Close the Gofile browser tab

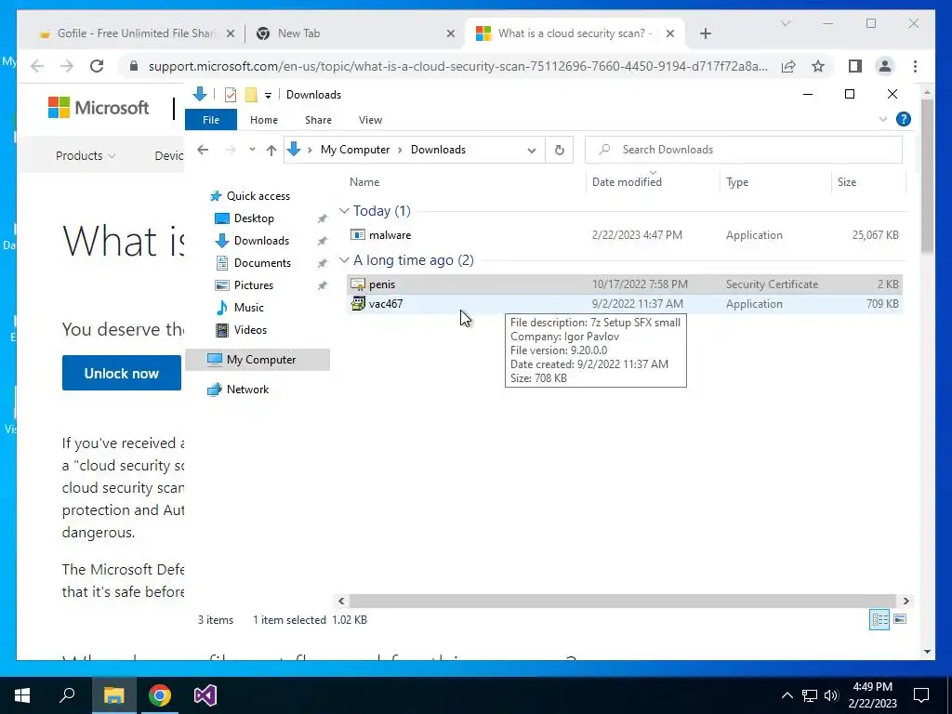231,33
